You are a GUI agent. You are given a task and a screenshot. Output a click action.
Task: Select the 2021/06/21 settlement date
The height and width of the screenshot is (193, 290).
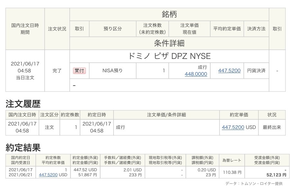point(21,175)
